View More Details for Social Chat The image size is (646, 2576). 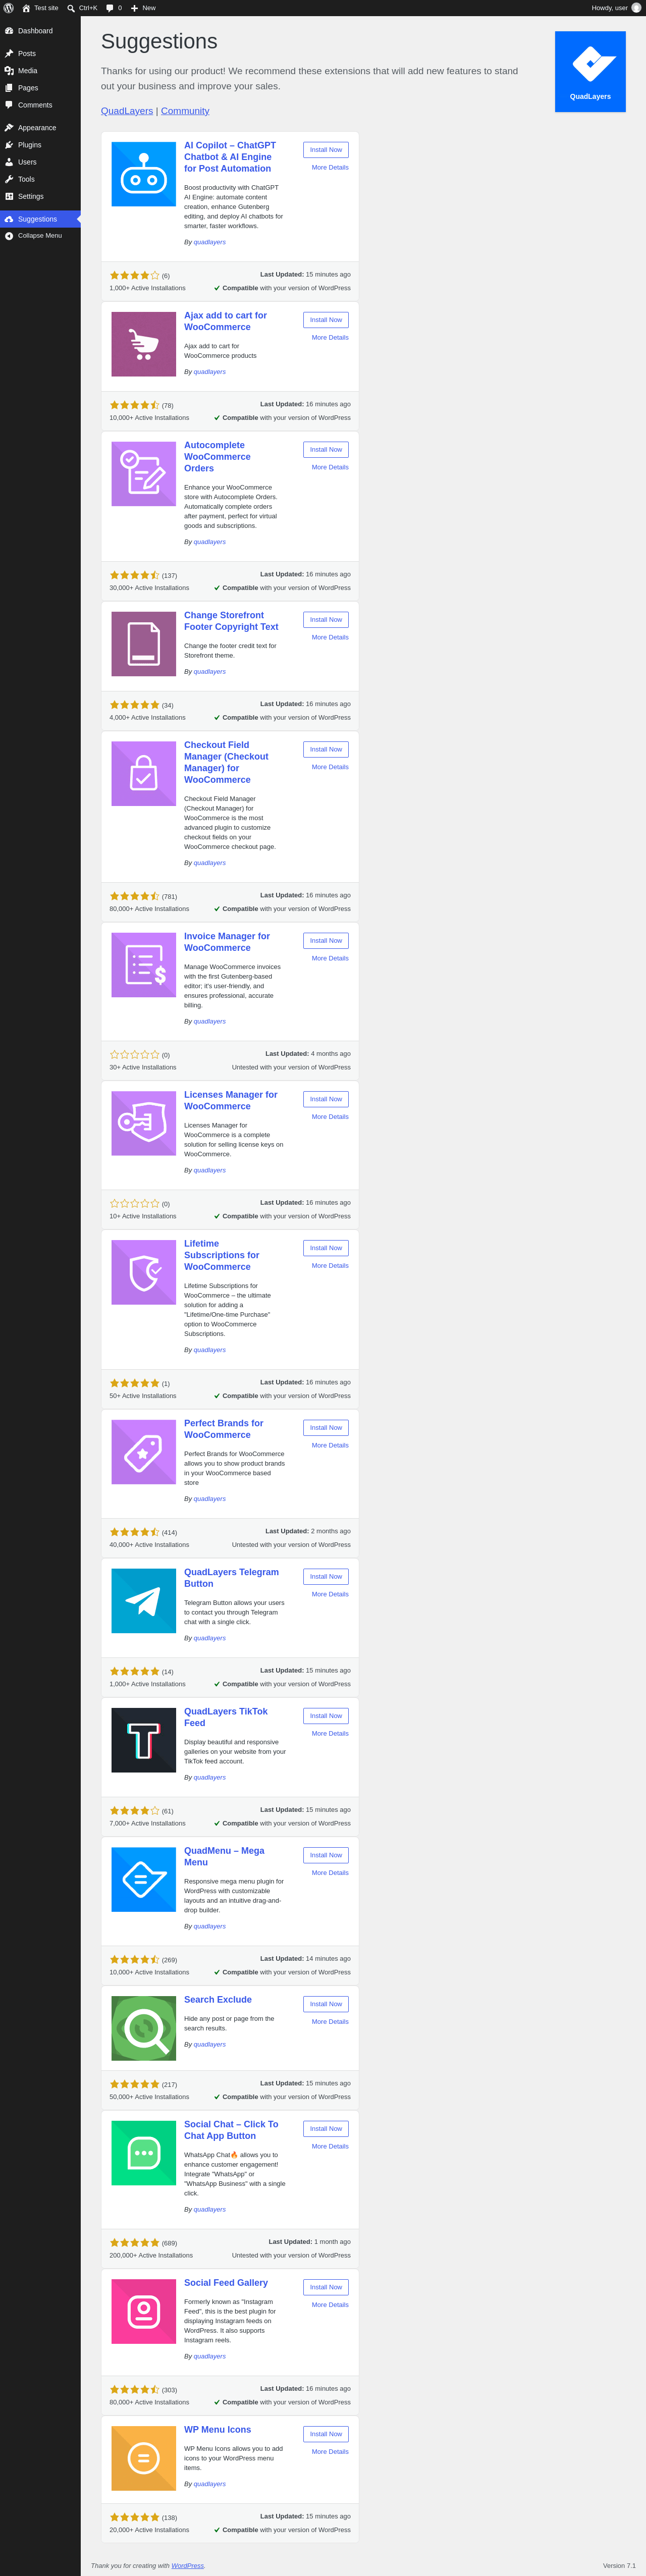point(330,2146)
